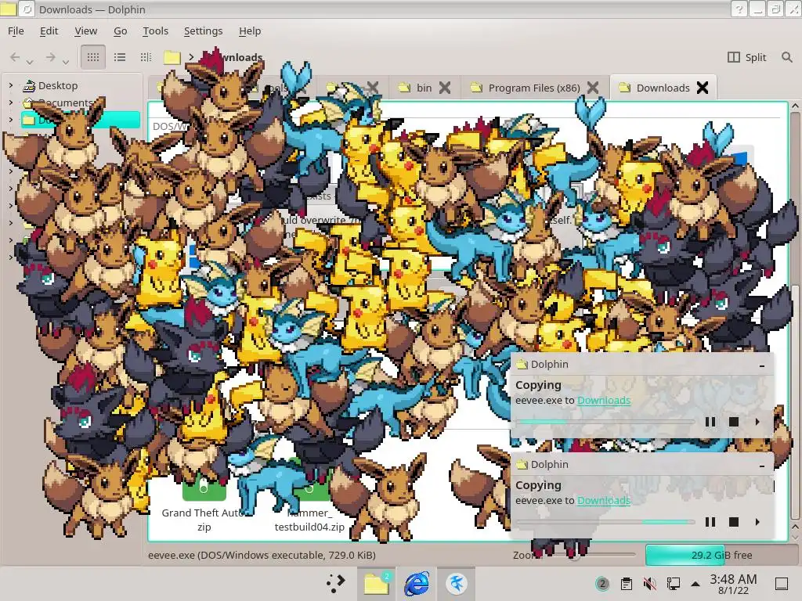This screenshot has height=601, width=802.
Task: Show hidden system tray icons arrow
Action: 695,584
